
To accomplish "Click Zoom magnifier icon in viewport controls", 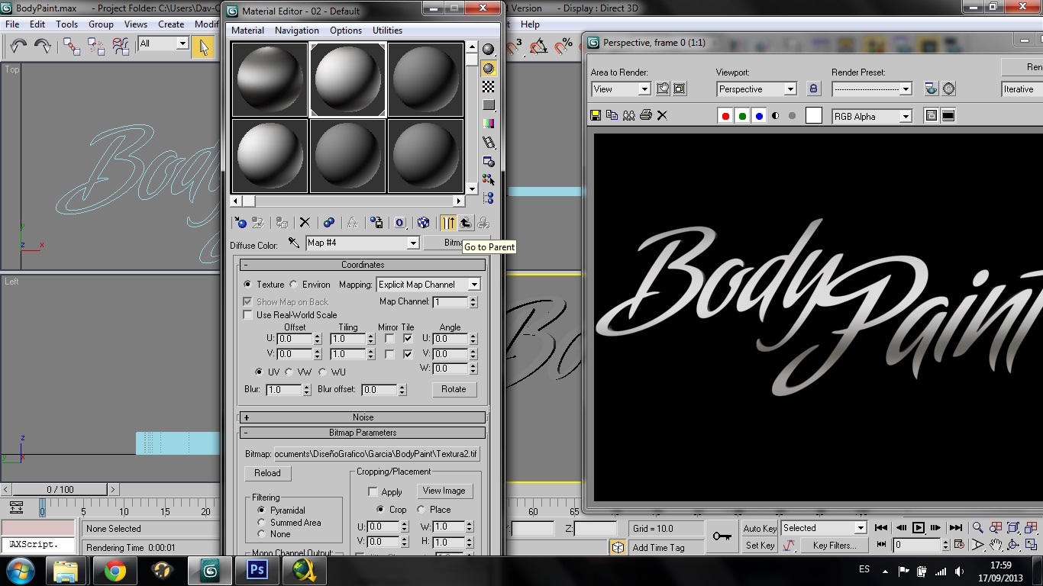I will tap(977, 528).
